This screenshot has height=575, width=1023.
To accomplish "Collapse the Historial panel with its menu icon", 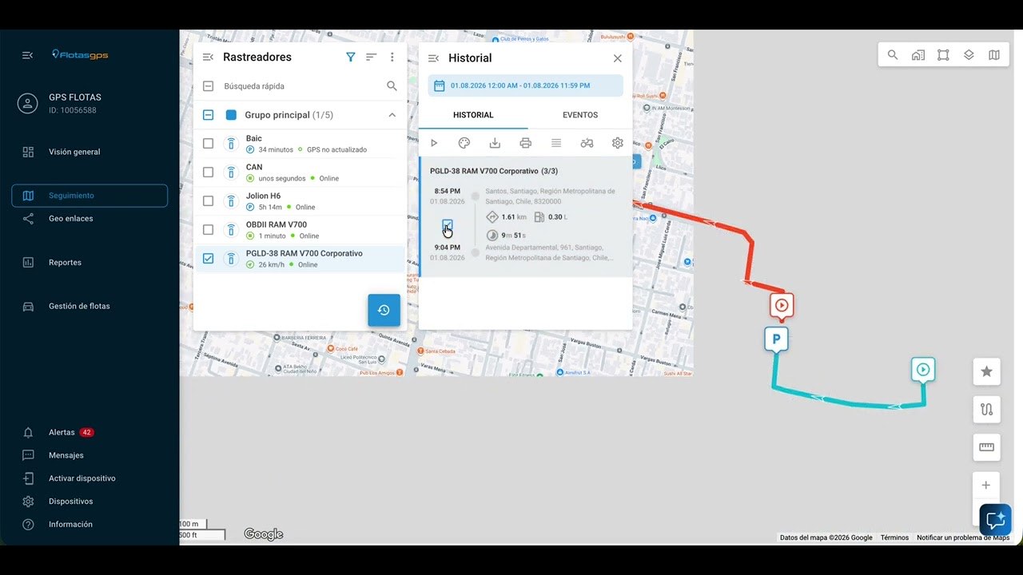I will tap(433, 58).
